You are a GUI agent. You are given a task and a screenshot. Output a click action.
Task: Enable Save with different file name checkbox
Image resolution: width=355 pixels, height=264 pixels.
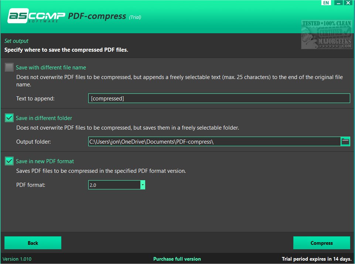pos(9,68)
